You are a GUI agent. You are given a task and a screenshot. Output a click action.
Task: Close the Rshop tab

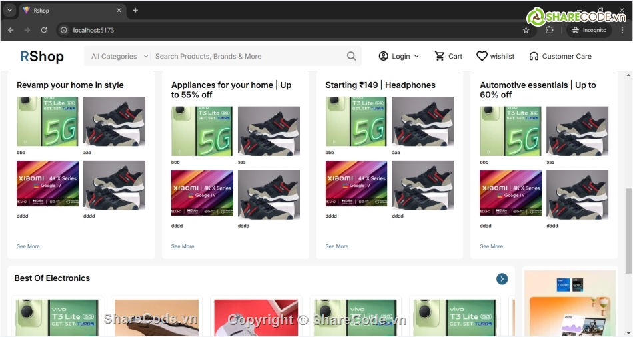click(119, 10)
